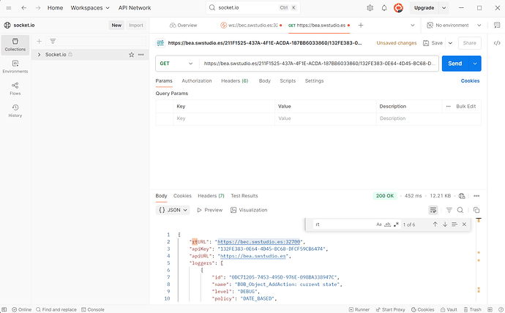The width and height of the screenshot is (505, 313).
Task: Open the environment quick look panel icon
Action: 497,25
